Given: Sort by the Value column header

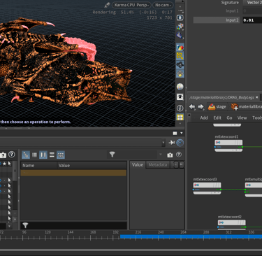Looking at the screenshot, I should (92, 165).
